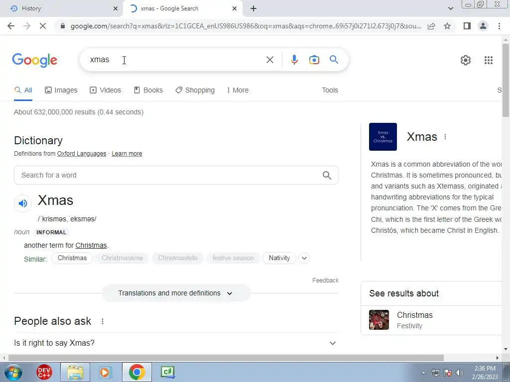
Task: Click the taskbar clock and date
Action: tap(485, 373)
